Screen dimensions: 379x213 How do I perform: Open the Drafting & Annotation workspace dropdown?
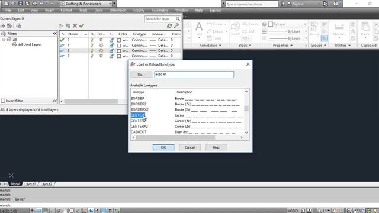[110, 4]
